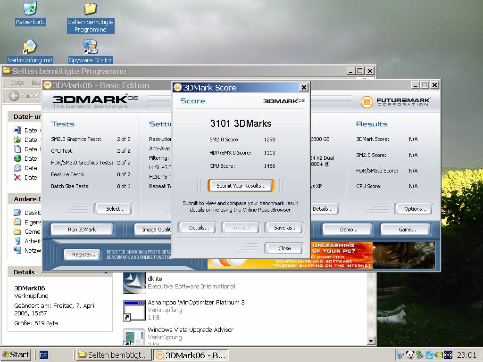Open Desktop link icon under Andere Orte
483x362 pixels.
pos(17,213)
